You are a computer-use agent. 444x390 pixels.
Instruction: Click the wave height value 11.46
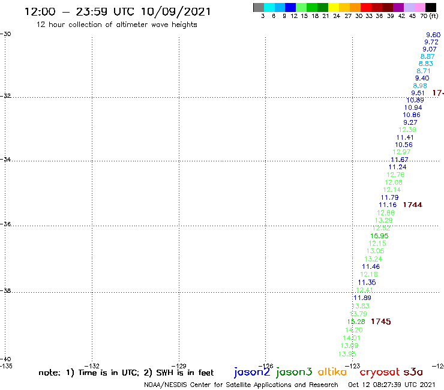pos(371,266)
